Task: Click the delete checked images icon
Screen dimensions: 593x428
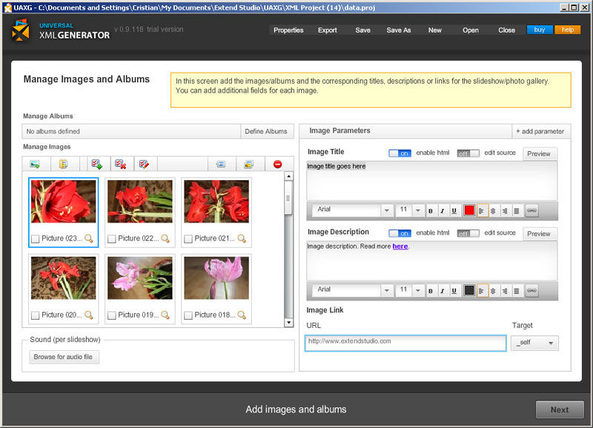Action: (x=121, y=164)
